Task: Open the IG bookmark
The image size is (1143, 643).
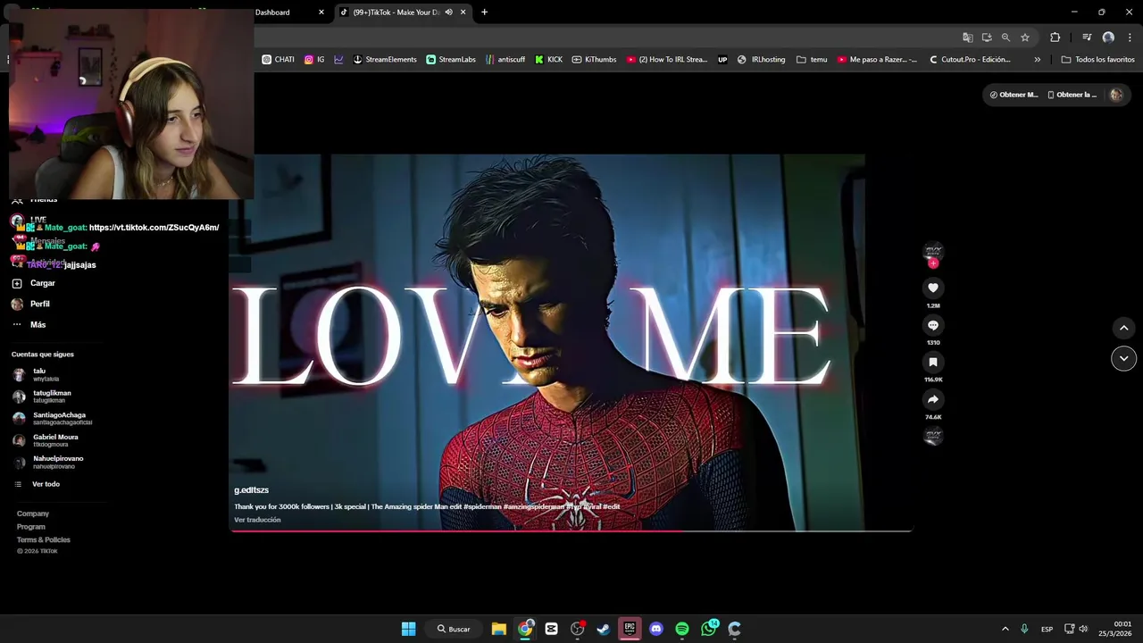Action: pyautogui.click(x=314, y=60)
